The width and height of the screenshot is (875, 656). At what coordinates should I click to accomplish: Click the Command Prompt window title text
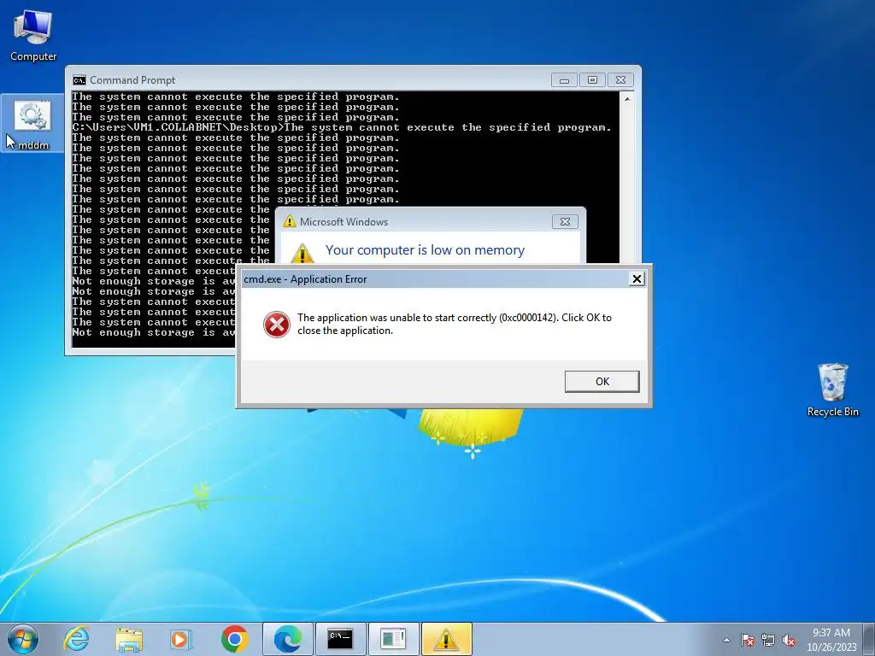pyautogui.click(x=132, y=80)
